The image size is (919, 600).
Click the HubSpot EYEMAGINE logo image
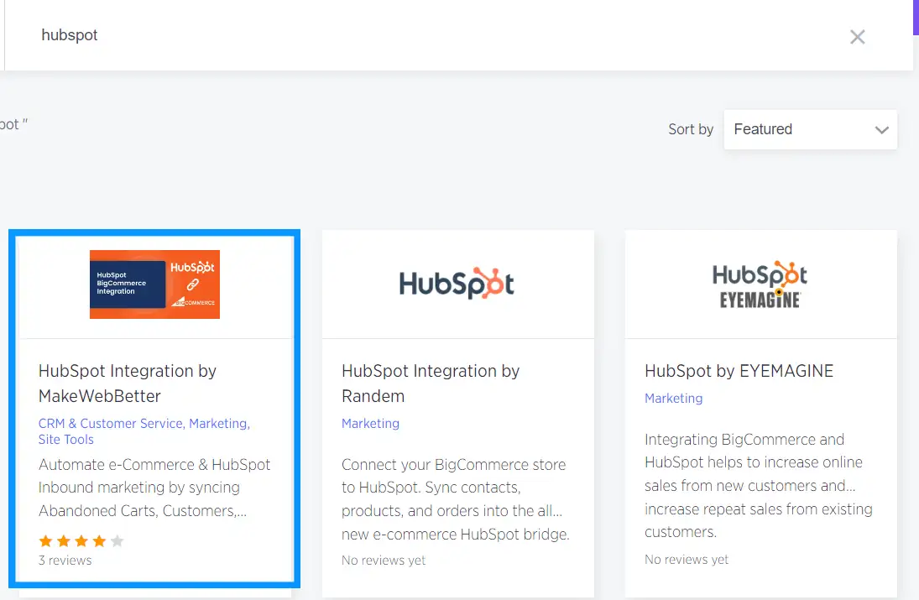point(760,284)
